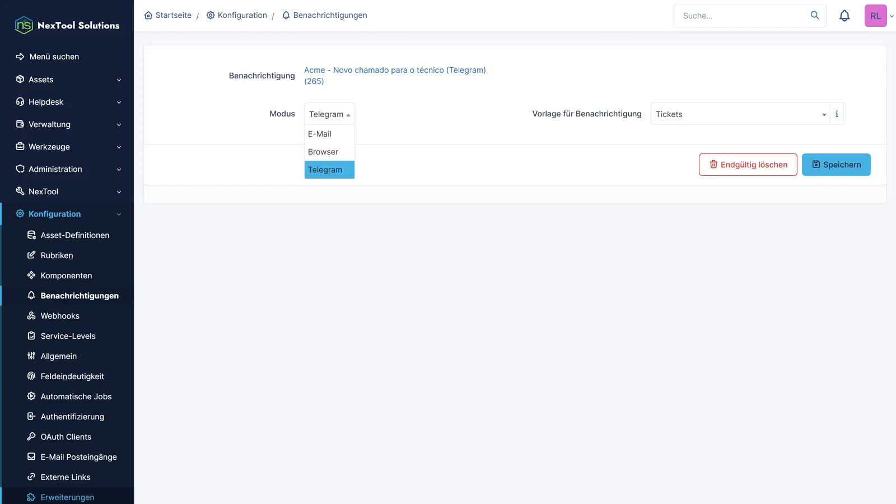Click the Asset-Definitionen database icon
Viewport: 896px width, 504px height.
coord(31,235)
